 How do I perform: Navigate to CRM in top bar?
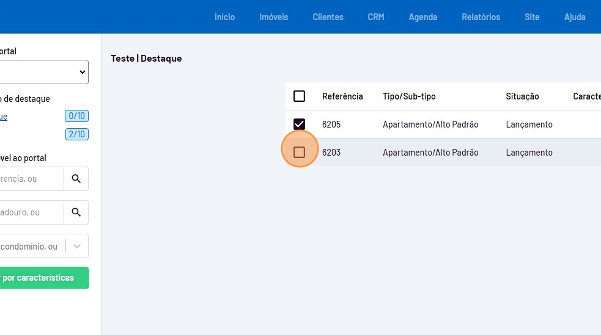[376, 17]
